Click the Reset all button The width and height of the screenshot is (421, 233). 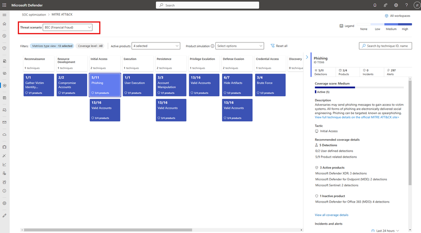[279, 46]
